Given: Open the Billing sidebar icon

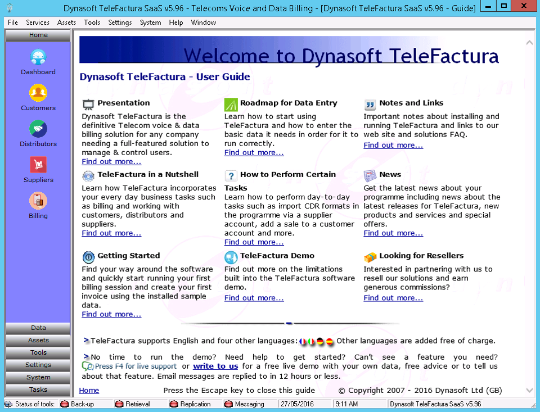Looking at the screenshot, I should coord(38,201).
